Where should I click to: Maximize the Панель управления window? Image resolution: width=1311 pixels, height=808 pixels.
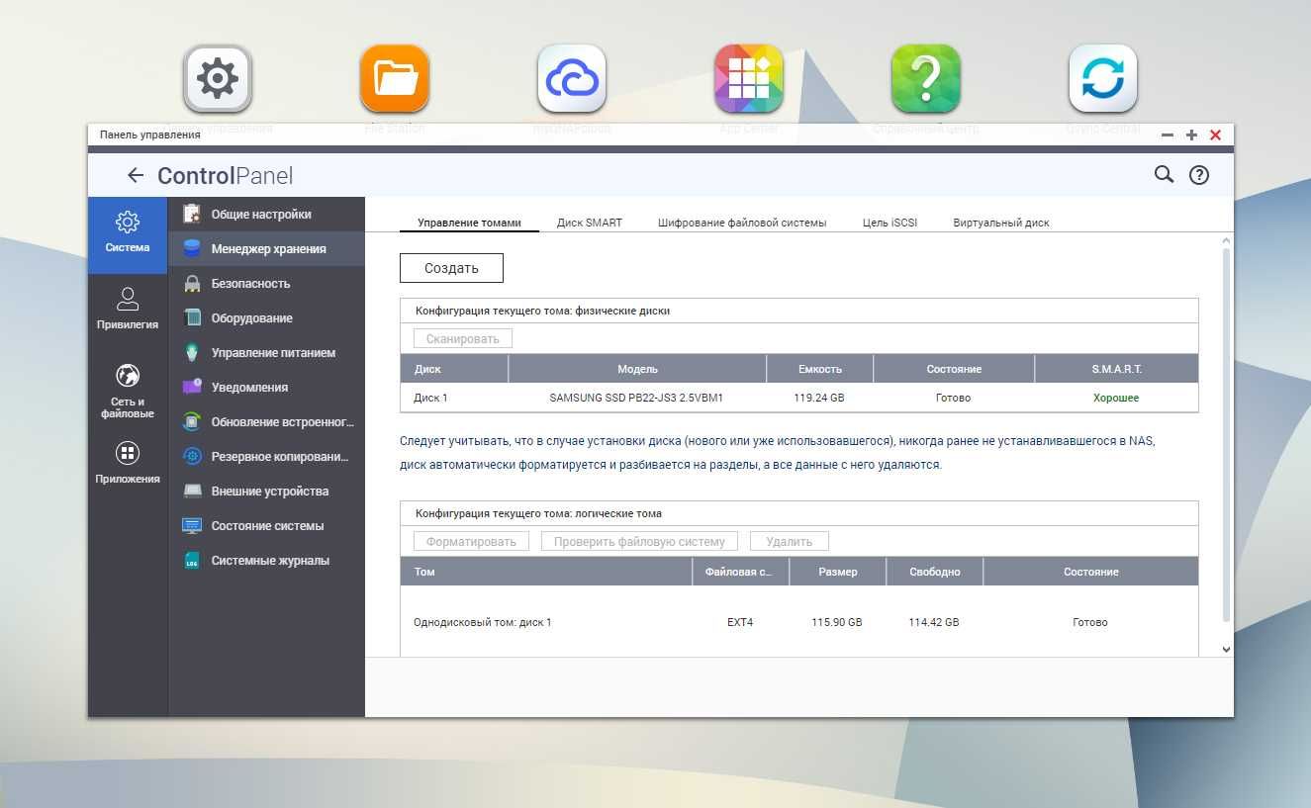[1191, 135]
